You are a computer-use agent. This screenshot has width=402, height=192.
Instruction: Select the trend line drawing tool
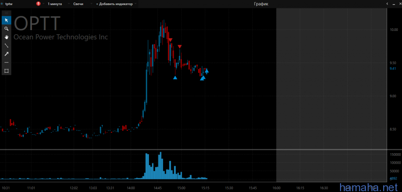pyautogui.click(x=7, y=45)
